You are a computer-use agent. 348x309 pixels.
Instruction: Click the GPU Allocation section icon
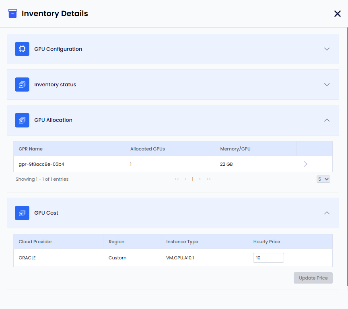[22, 120]
